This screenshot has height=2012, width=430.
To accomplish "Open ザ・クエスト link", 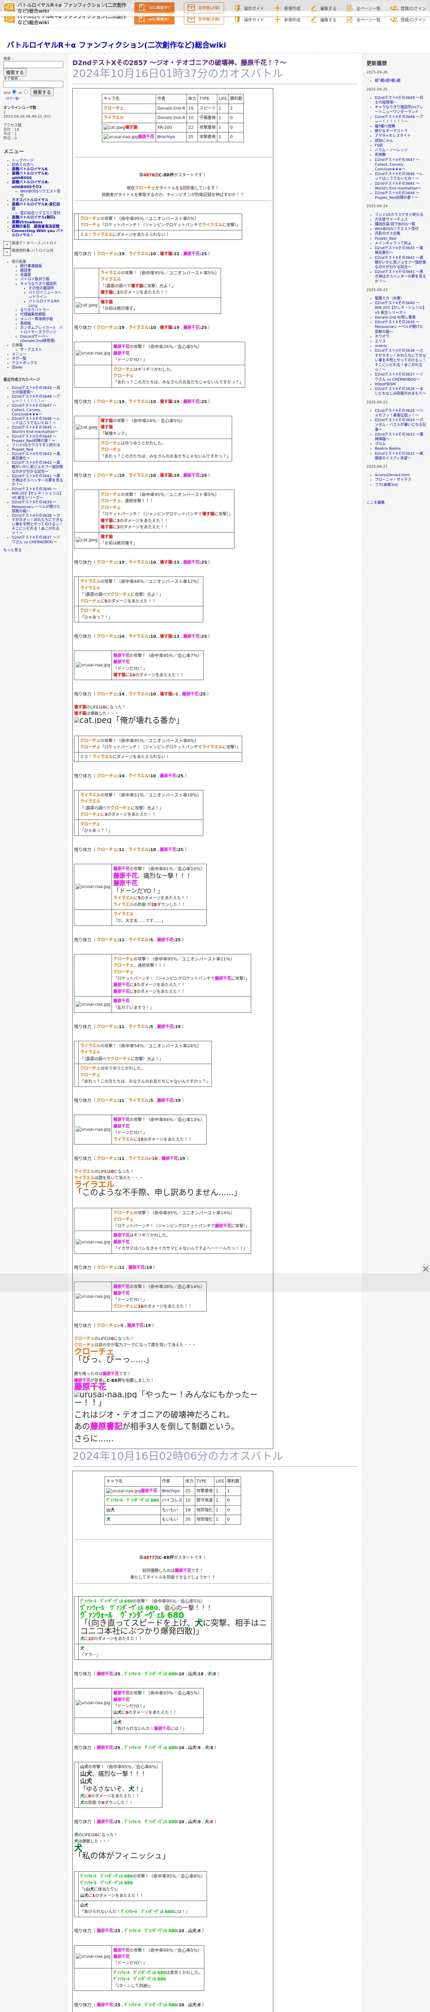I will pos(30,349).
